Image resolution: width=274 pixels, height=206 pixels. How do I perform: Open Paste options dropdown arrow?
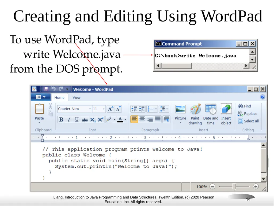pyautogui.click(x=39, y=123)
